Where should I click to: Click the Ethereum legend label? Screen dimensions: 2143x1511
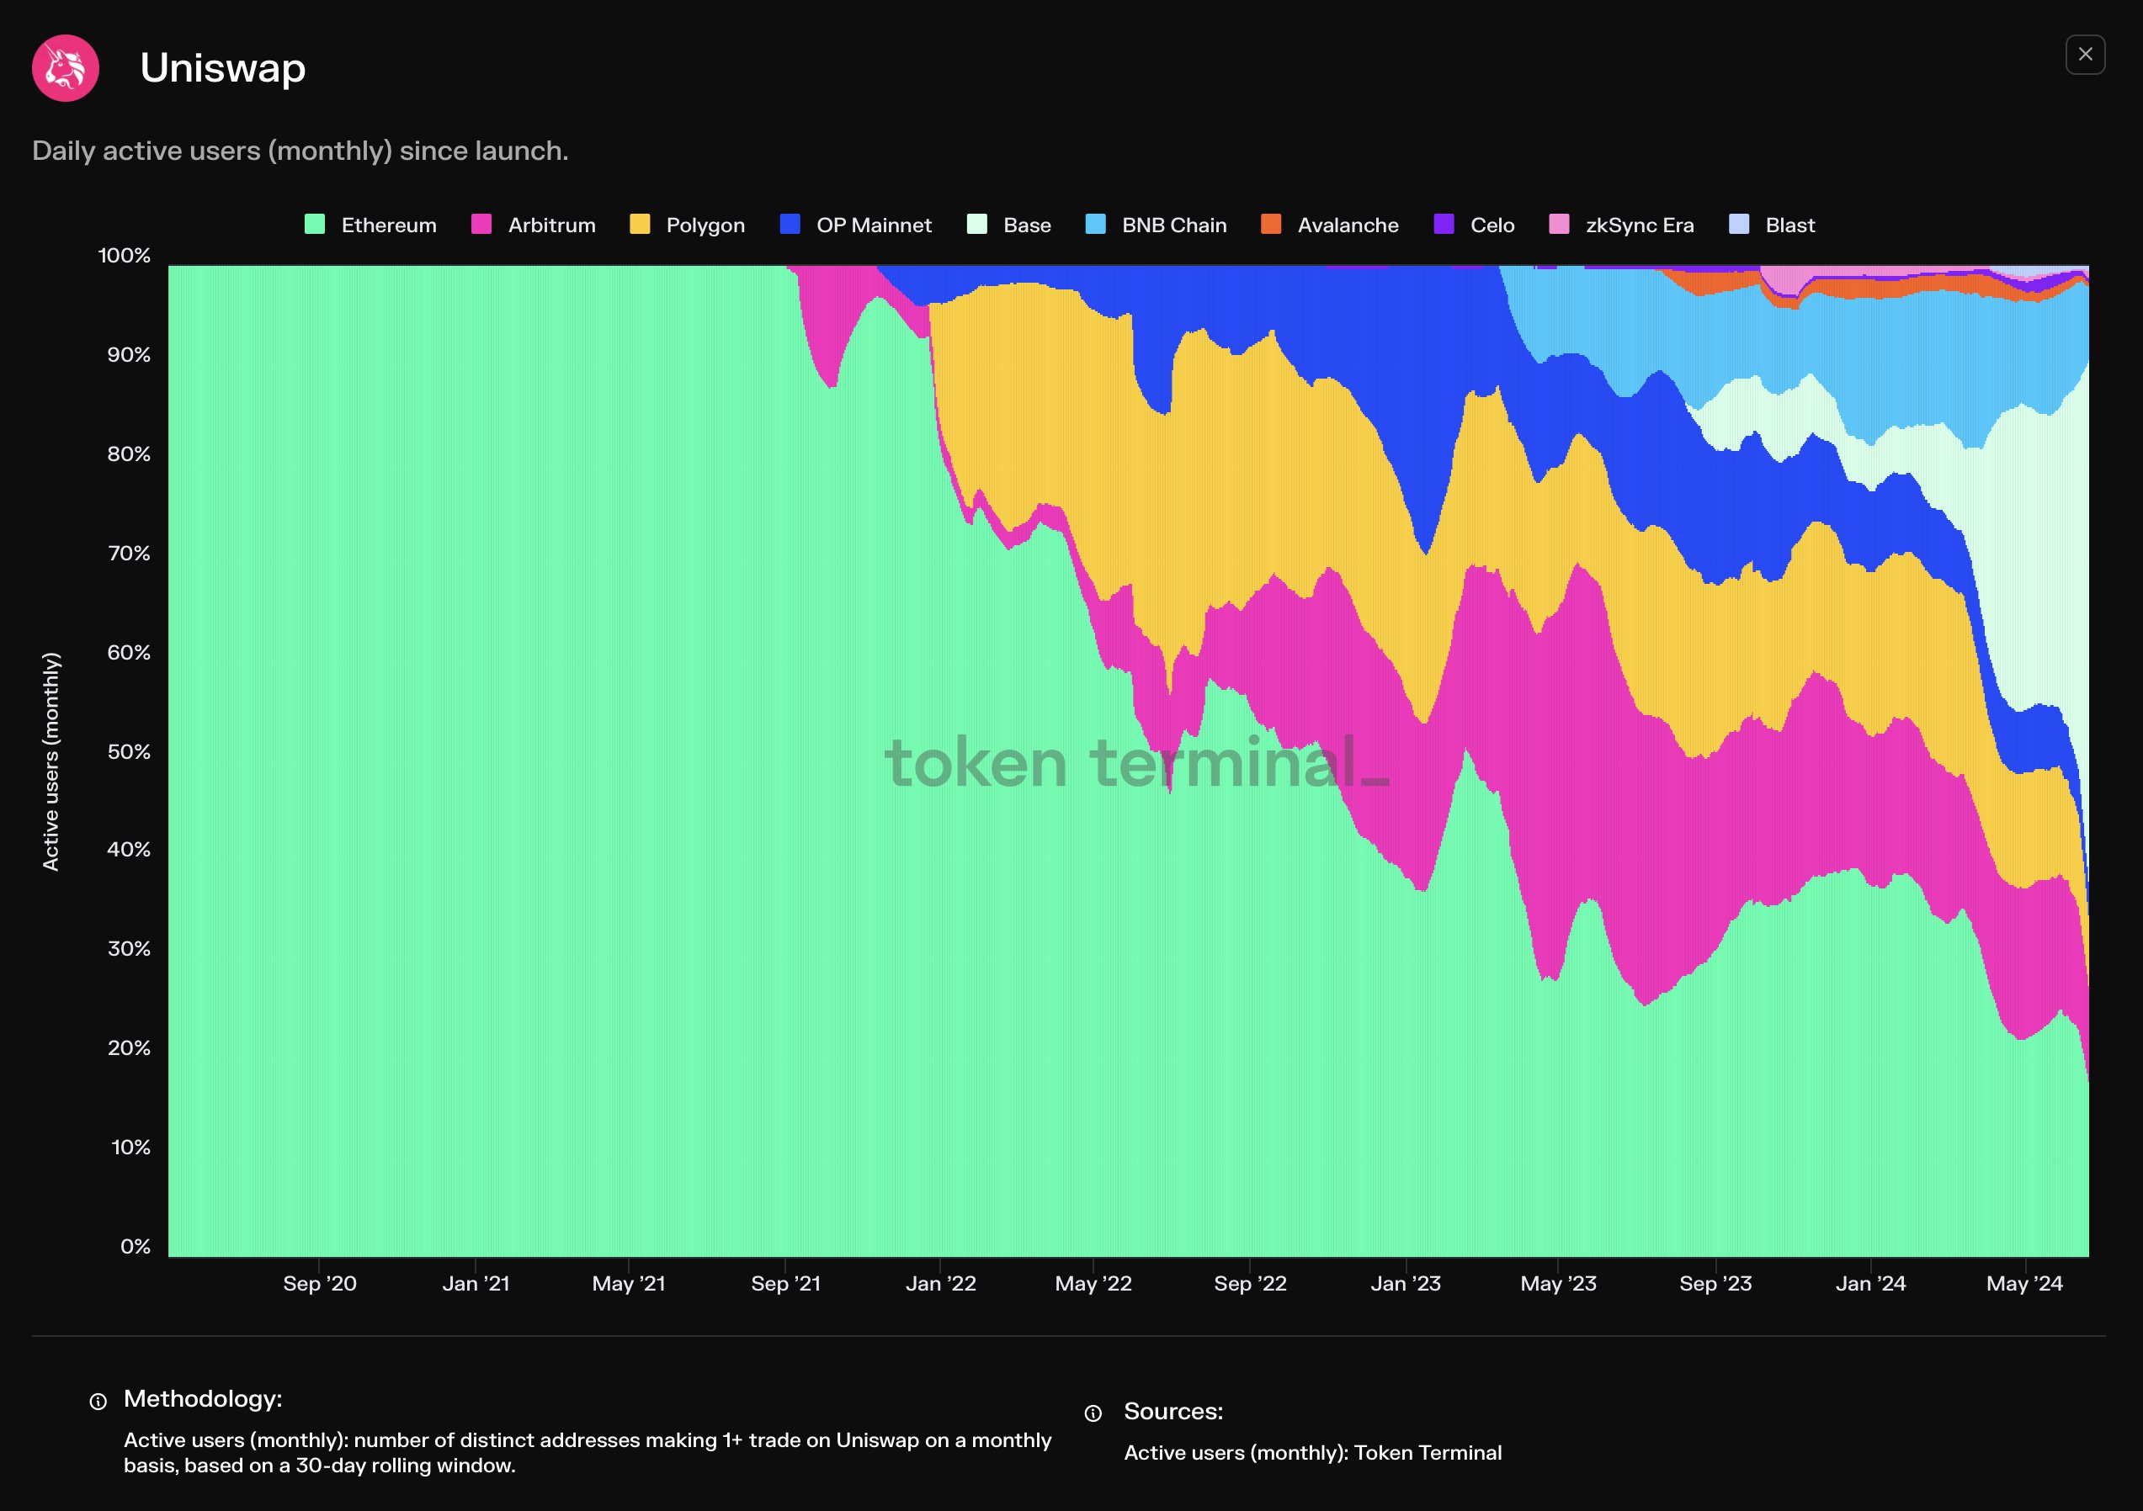(x=389, y=225)
